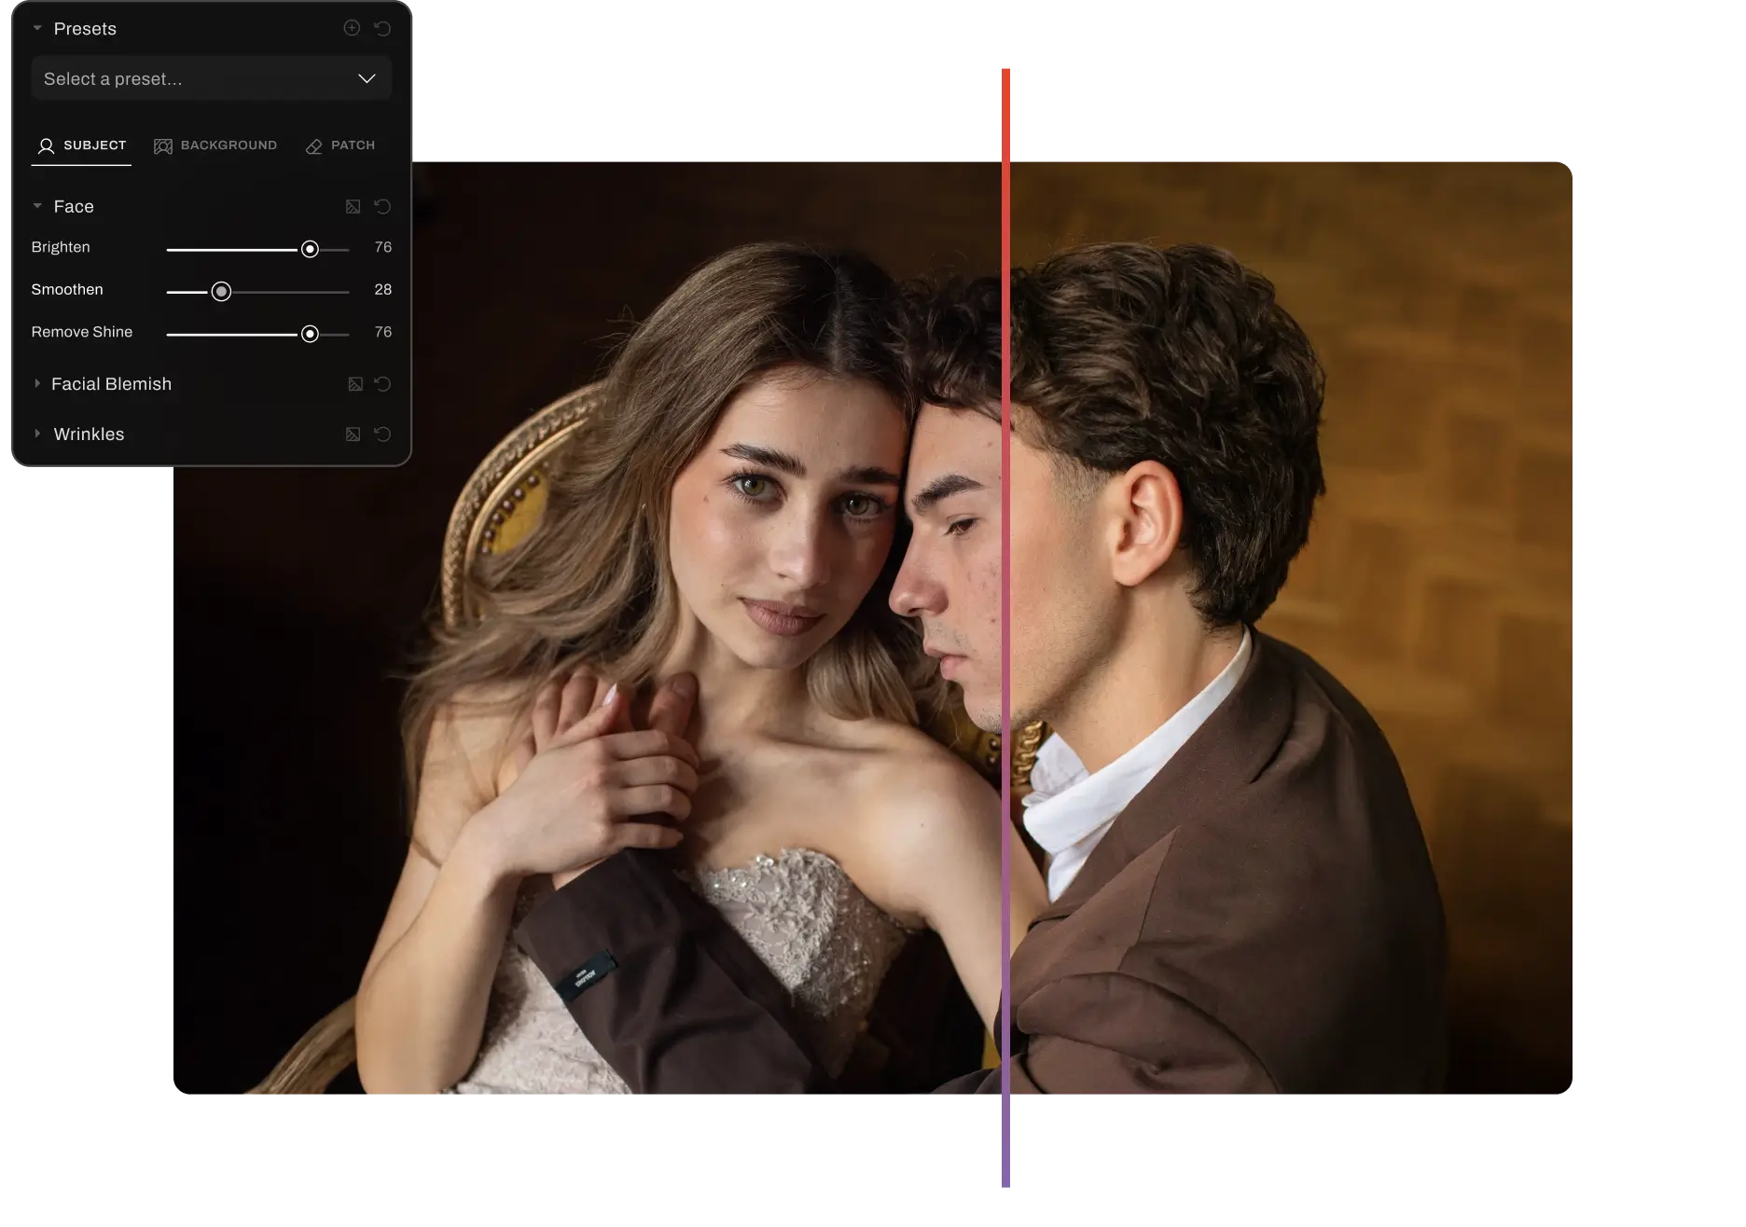Switch to the Subject tab

click(x=81, y=145)
